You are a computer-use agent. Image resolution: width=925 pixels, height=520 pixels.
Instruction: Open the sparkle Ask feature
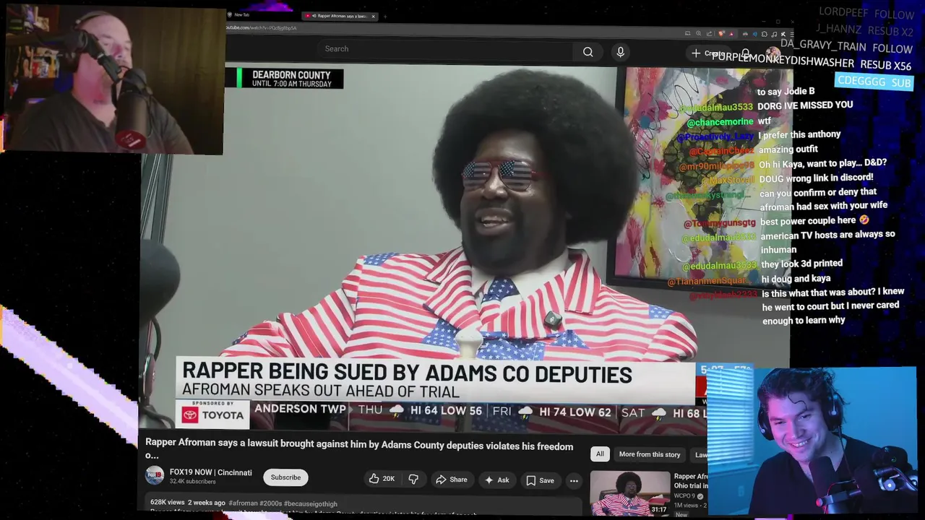point(497,480)
